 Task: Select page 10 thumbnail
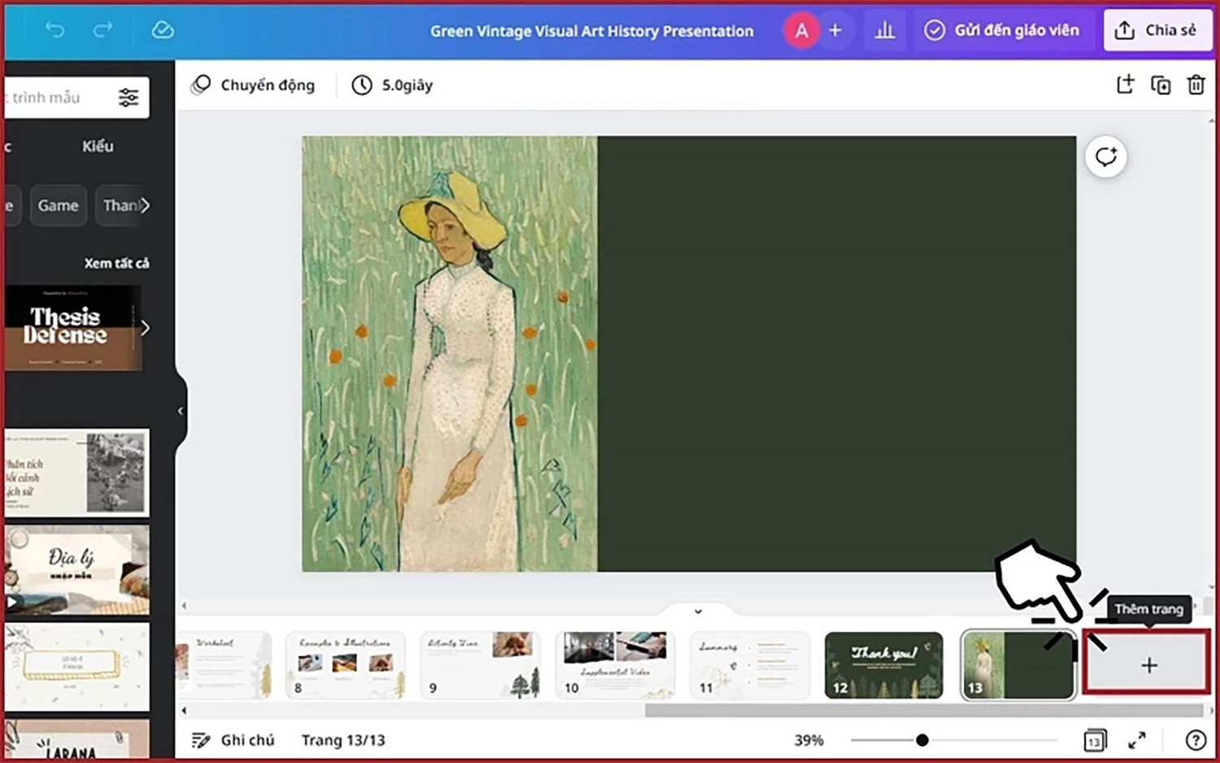click(x=615, y=665)
